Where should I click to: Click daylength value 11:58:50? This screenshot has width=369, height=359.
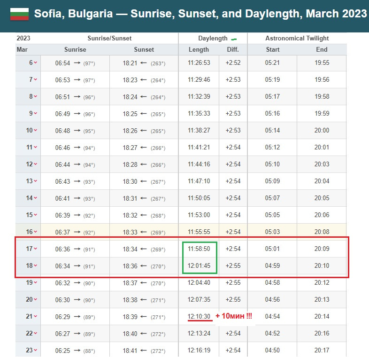(x=199, y=249)
